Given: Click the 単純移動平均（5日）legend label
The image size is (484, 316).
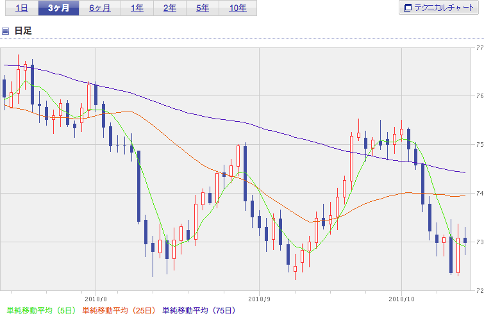Looking at the screenshot, I should click(x=42, y=310).
